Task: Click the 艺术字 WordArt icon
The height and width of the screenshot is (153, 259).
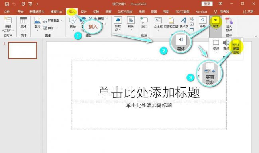Action: point(184,21)
